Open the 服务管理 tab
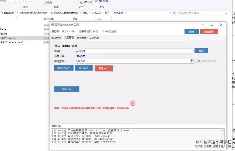This screenshot has width=235, height=151. [x=82, y=38]
